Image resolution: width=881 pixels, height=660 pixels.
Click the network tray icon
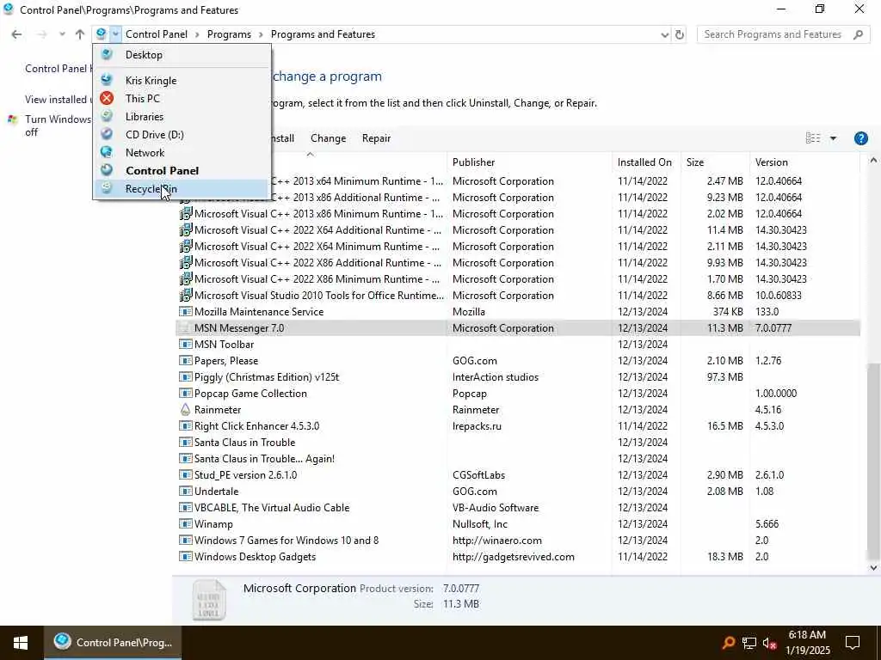point(749,643)
